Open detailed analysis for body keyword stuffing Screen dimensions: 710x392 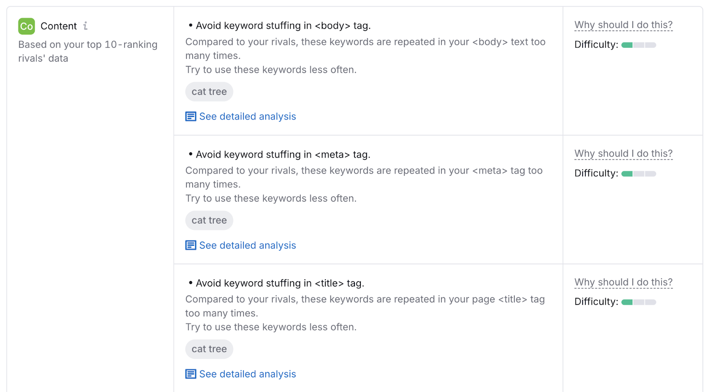[248, 116]
